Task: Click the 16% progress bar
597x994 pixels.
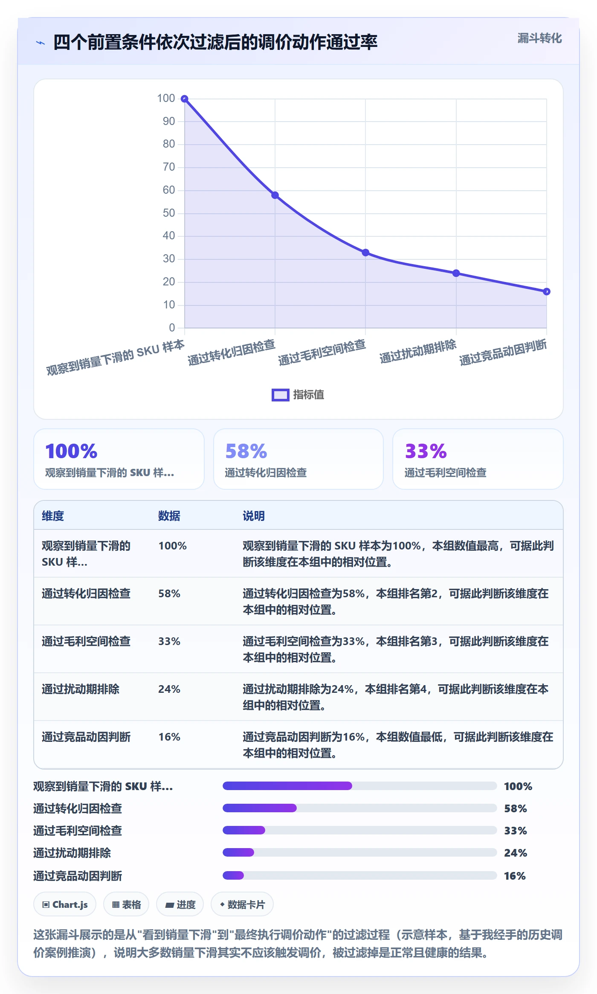Action: click(x=360, y=875)
